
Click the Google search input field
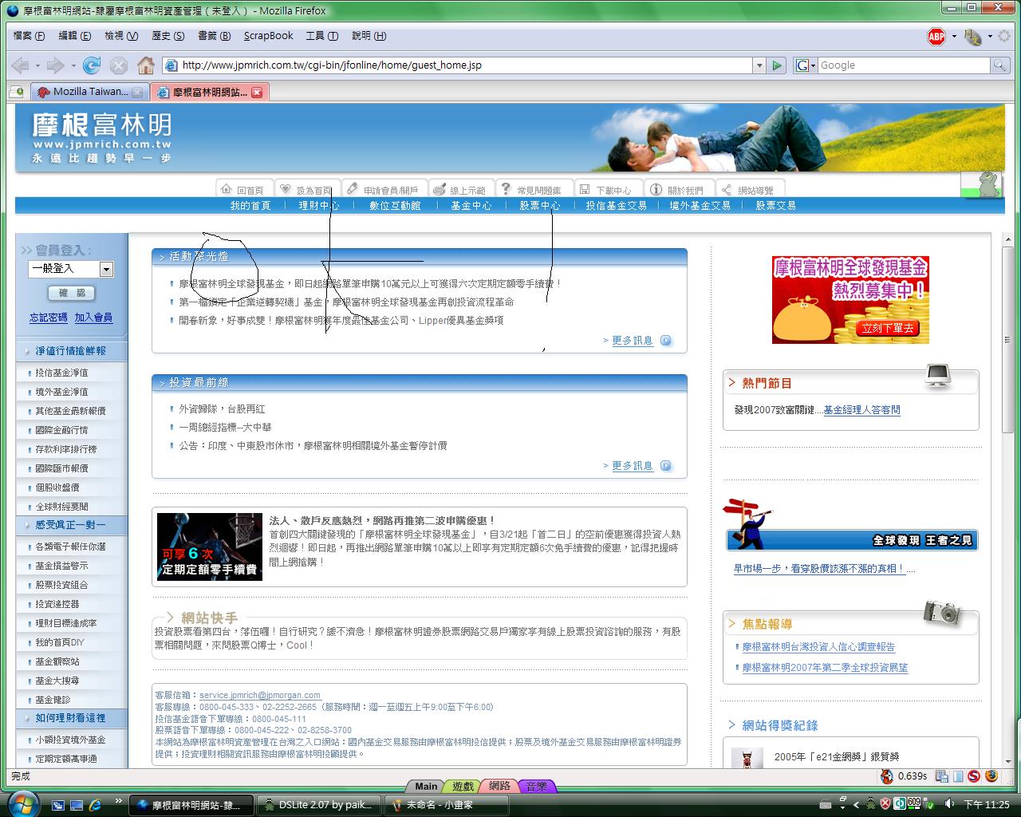click(x=904, y=65)
